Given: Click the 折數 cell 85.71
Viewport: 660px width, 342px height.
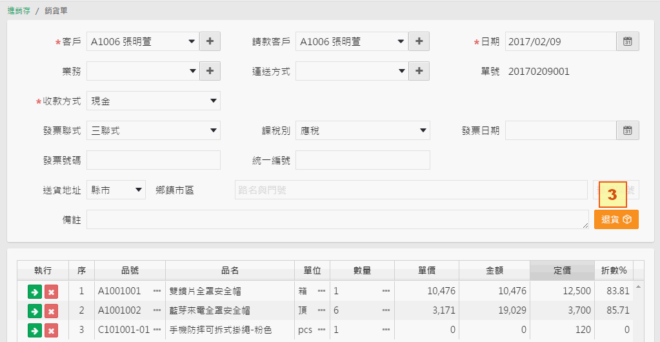Looking at the screenshot, I should pyautogui.click(x=614, y=311).
